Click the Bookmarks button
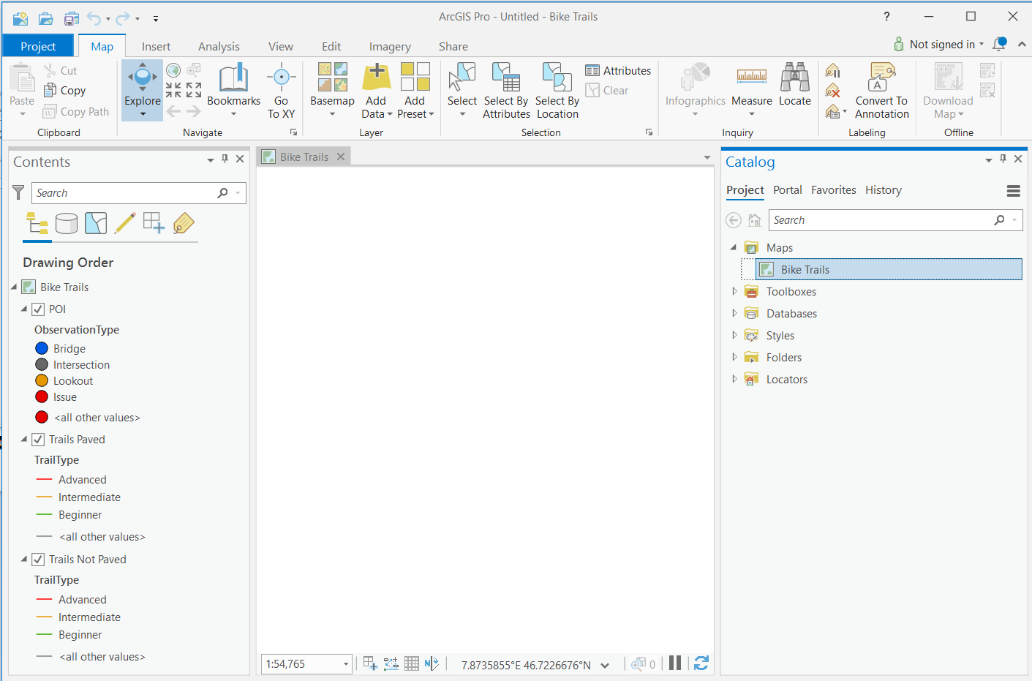This screenshot has width=1032, height=681. click(234, 91)
